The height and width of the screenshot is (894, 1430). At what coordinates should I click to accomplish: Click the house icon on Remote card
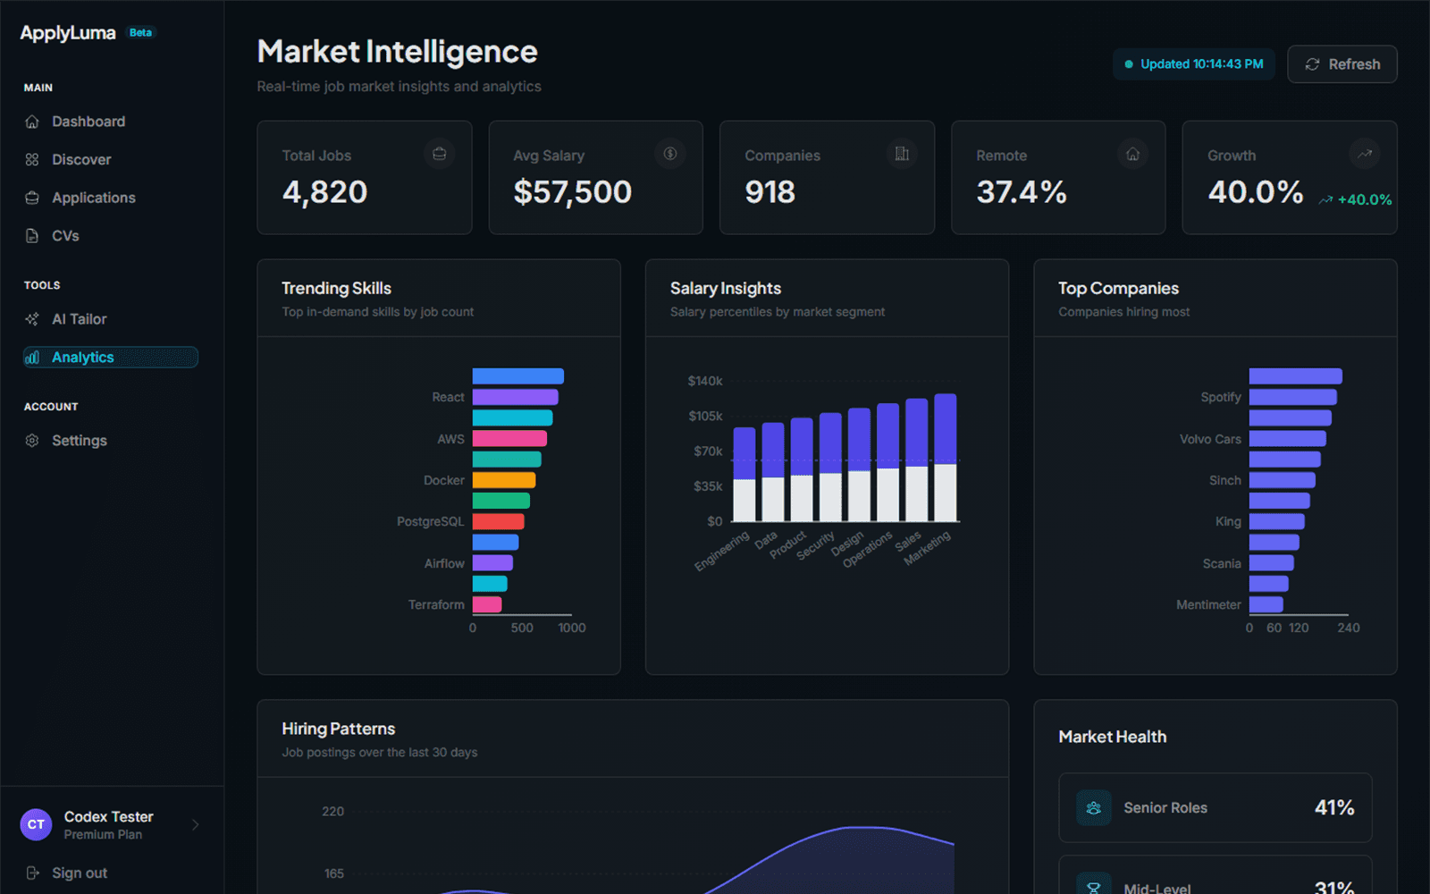pyautogui.click(x=1132, y=154)
